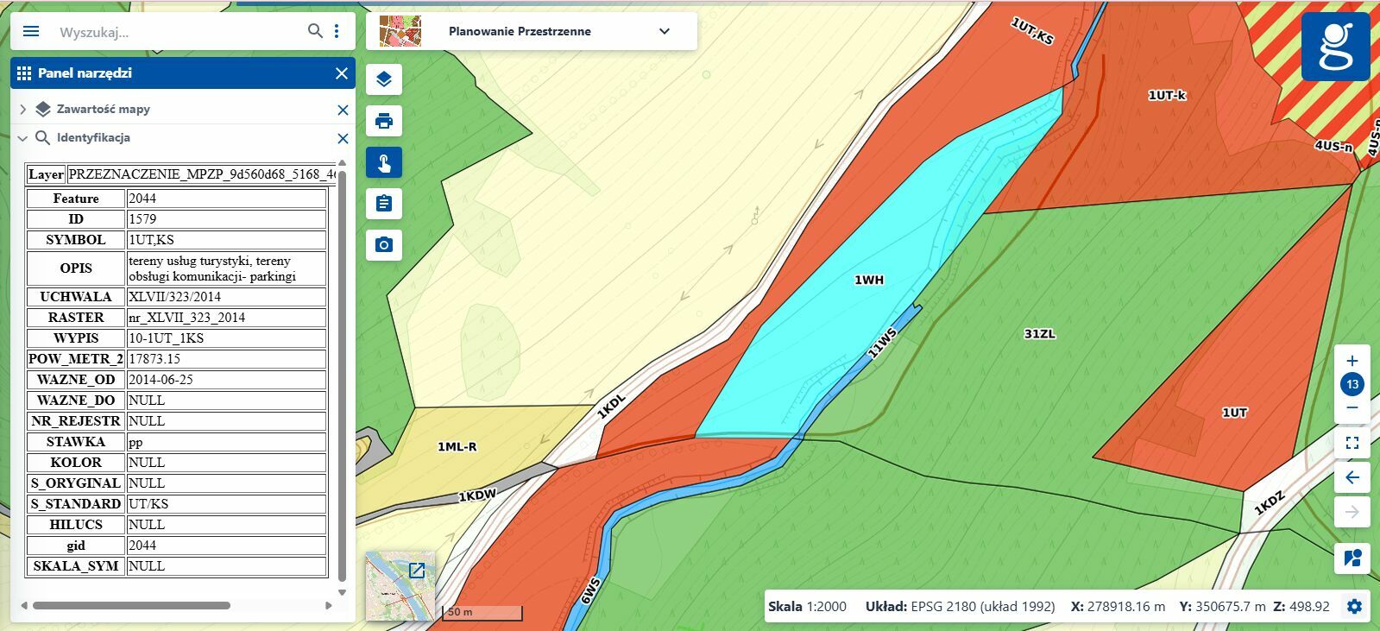Image resolution: width=1380 pixels, height=631 pixels.
Task: Click the print map icon
Action: pyautogui.click(x=384, y=121)
